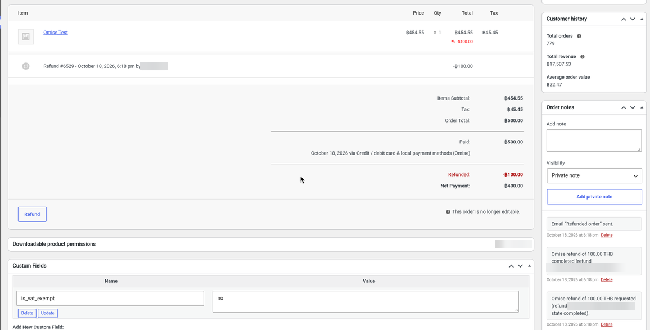
Task: Click the Refunded amount -฿100.00 in totals
Action: 513,175
